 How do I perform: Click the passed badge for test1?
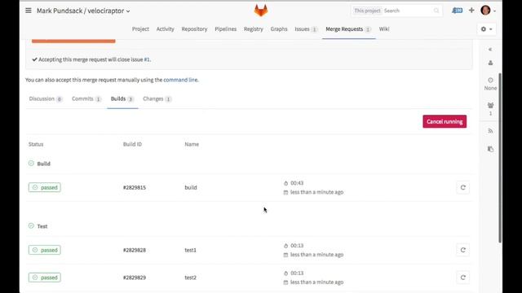(45, 250)
